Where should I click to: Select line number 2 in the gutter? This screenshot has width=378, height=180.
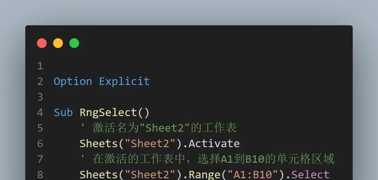point(40,81)
